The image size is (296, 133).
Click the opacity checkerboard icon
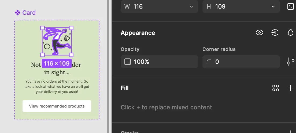(x=128, y=62)
